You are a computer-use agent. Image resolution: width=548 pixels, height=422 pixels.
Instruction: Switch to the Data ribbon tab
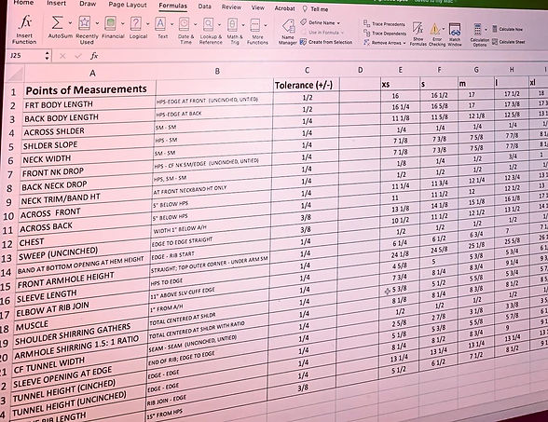coord(204,7)
